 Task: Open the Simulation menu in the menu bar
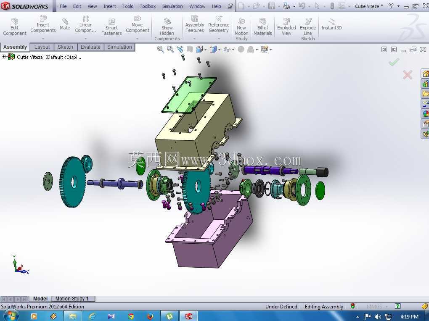coord(172,6)
